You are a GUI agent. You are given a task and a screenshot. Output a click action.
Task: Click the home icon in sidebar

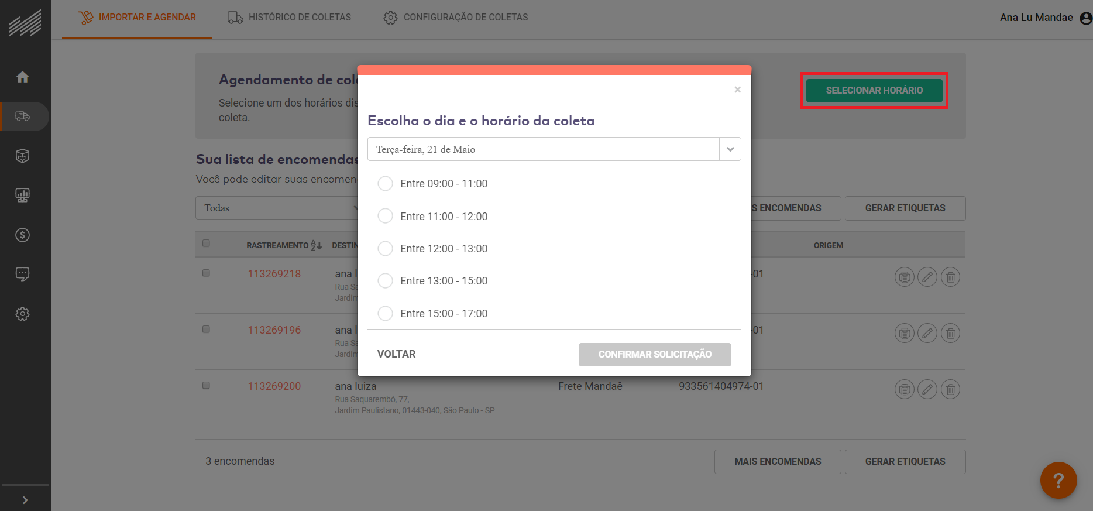pyautogui.click(x=23, y=77)
